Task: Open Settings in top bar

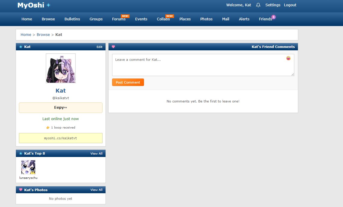Action: pos(273,5)
